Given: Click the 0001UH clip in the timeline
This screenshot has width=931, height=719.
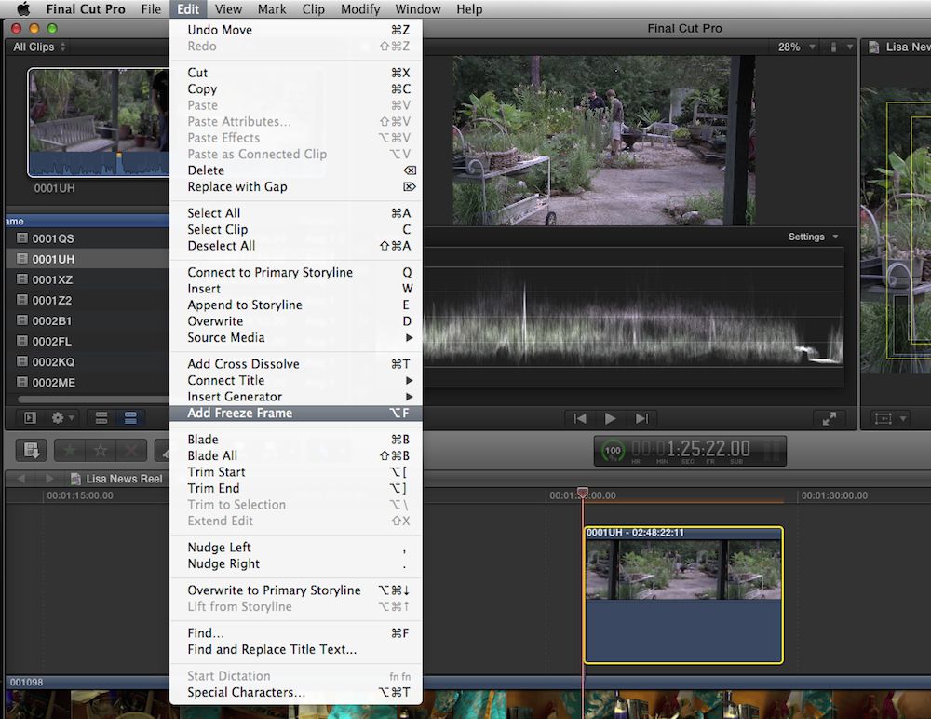Looking at the screenshot, I should pyautogui.click(x=682, y=596).
